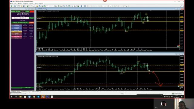Show the Navigator panel icon
Viewport: 194px width, 109px height.
[24, 6]
